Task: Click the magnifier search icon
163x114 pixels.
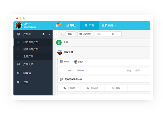Action: pyautogui.click(x=114, y=34)
